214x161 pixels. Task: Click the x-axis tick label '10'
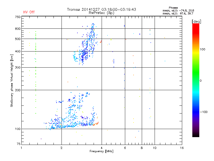pyautogui.click(x=155, y=148)
